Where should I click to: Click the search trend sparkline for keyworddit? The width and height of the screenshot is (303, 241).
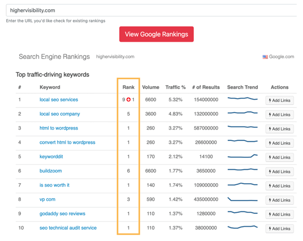pos(242,157)
